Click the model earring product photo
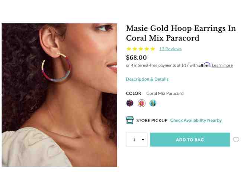Image resolution: width=250 pixels, height=189 pixels. click(60, 95)
